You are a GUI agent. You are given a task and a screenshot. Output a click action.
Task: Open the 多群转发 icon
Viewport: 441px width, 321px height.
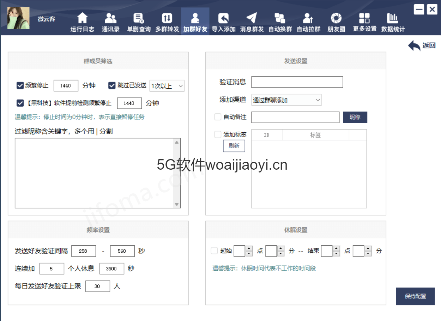click(167, 18)
